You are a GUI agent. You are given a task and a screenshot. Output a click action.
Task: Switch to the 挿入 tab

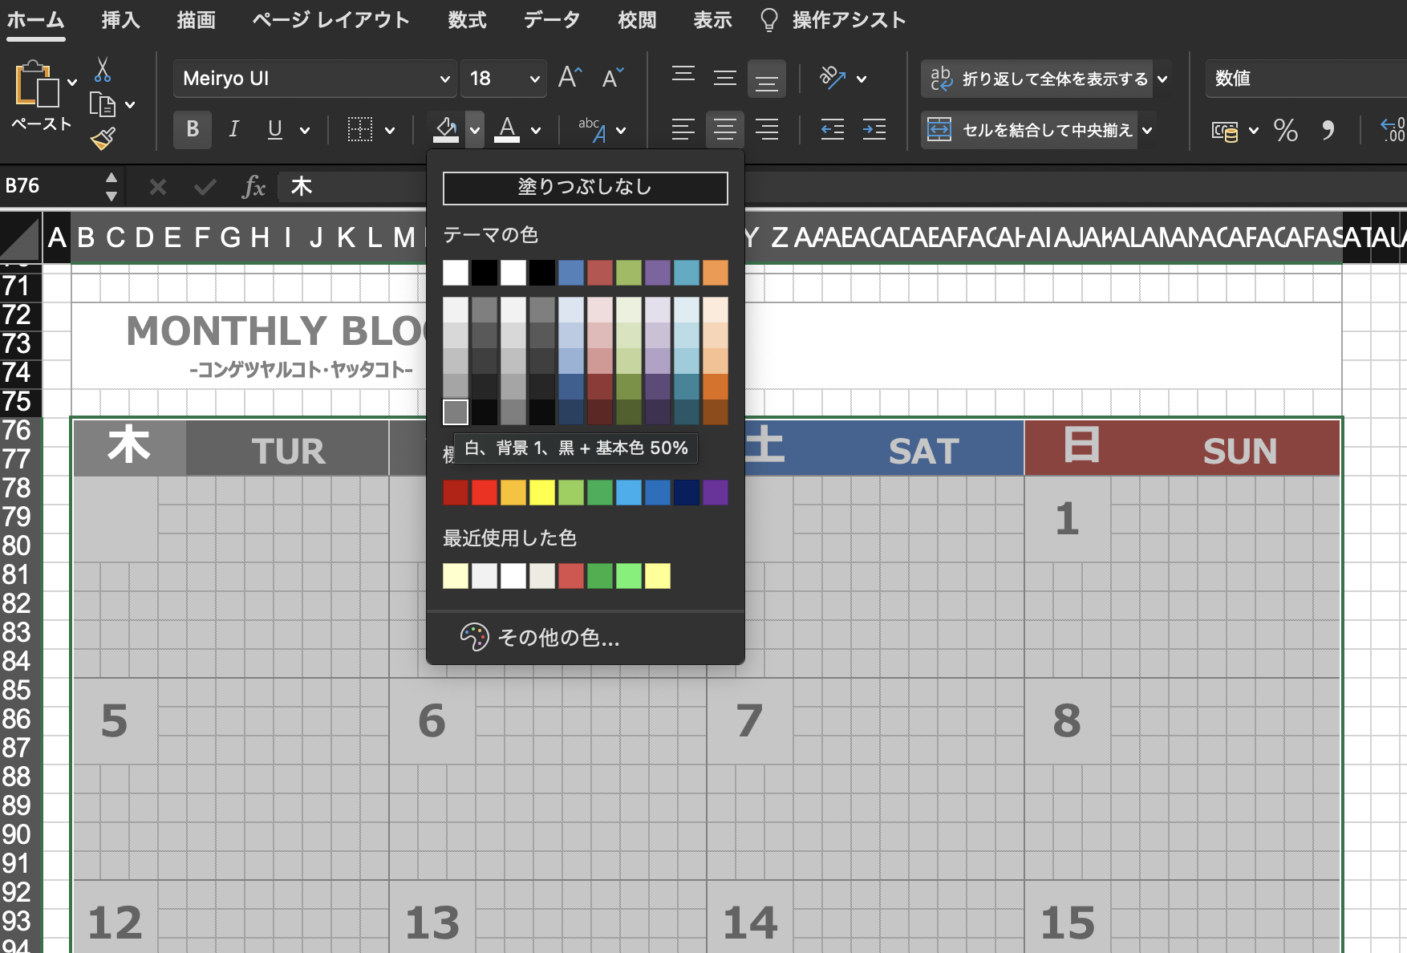(x=120, y=20)
